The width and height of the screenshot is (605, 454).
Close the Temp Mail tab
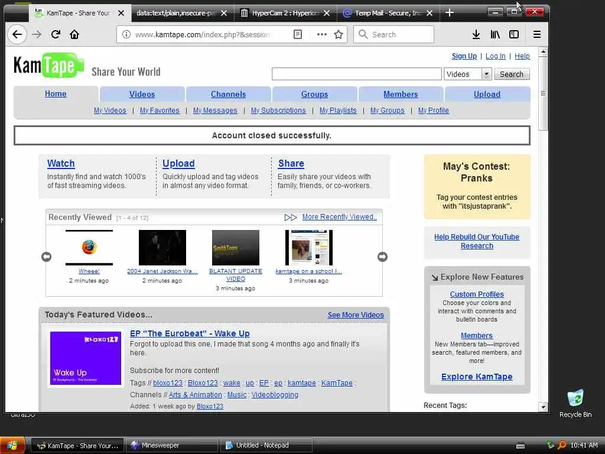point(430,13)
